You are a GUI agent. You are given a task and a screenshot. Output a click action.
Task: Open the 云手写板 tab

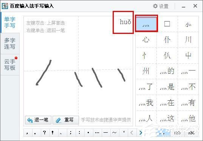[x=10, y=64]
